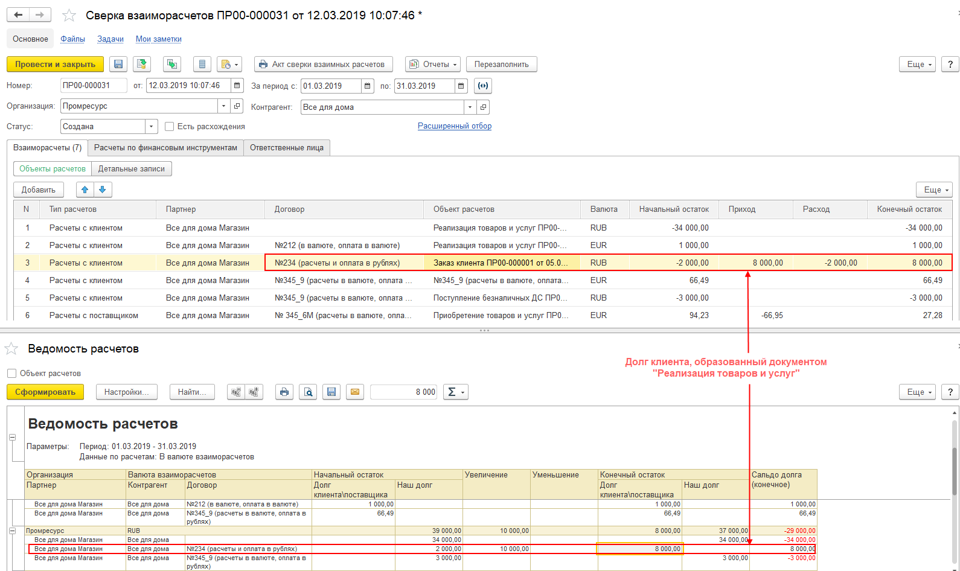This screenshot has width=960, height=571.
Task: Save document with the floppy disk icon
Action: [x=118, y=65]
